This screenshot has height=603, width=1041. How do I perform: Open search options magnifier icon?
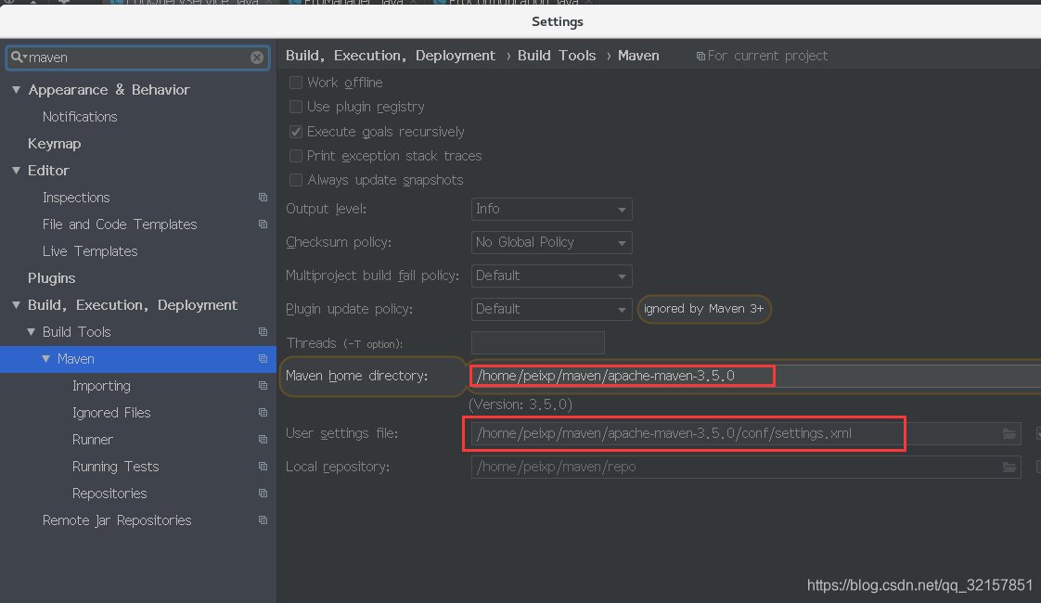tap(18, 58)
